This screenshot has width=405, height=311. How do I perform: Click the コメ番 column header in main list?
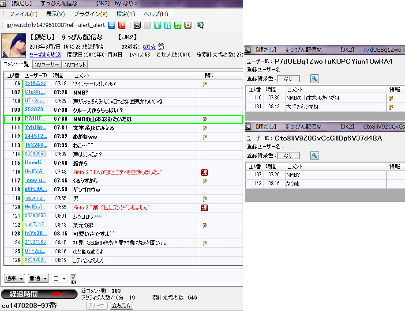[13, 76]
